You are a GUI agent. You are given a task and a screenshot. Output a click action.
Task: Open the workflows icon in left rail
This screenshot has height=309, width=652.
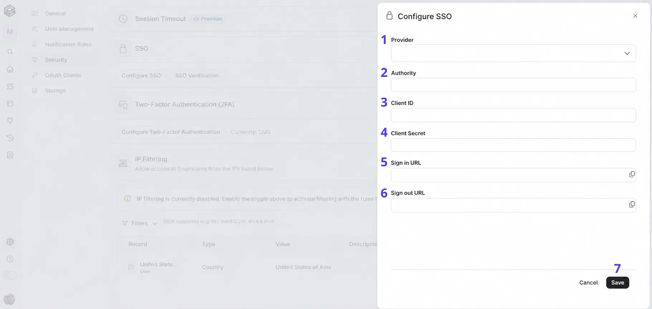pos(10,86)
